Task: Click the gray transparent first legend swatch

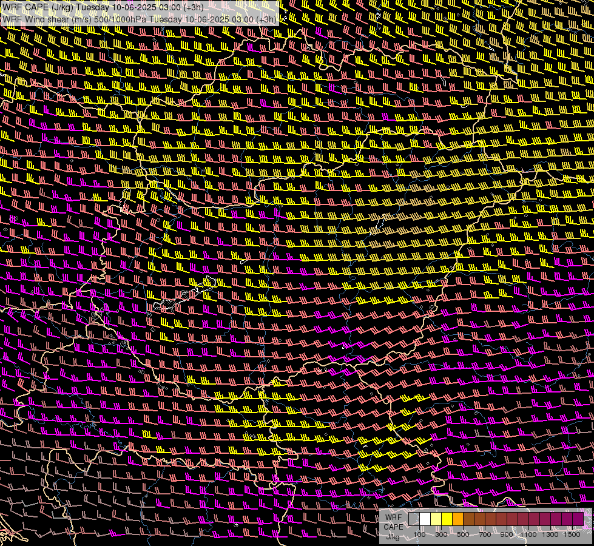Action: click(x=414, y=519)
